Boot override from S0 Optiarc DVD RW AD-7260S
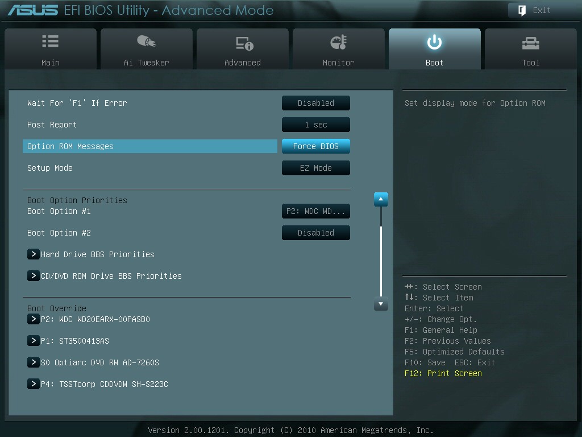Image resolution: width=582 pixels, height=437 pixels. [x=100, y=362]
